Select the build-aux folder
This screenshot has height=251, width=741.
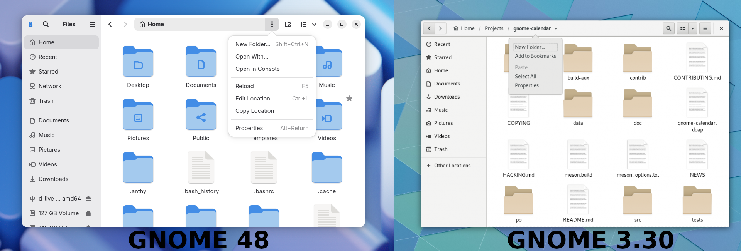coord(578,58)
